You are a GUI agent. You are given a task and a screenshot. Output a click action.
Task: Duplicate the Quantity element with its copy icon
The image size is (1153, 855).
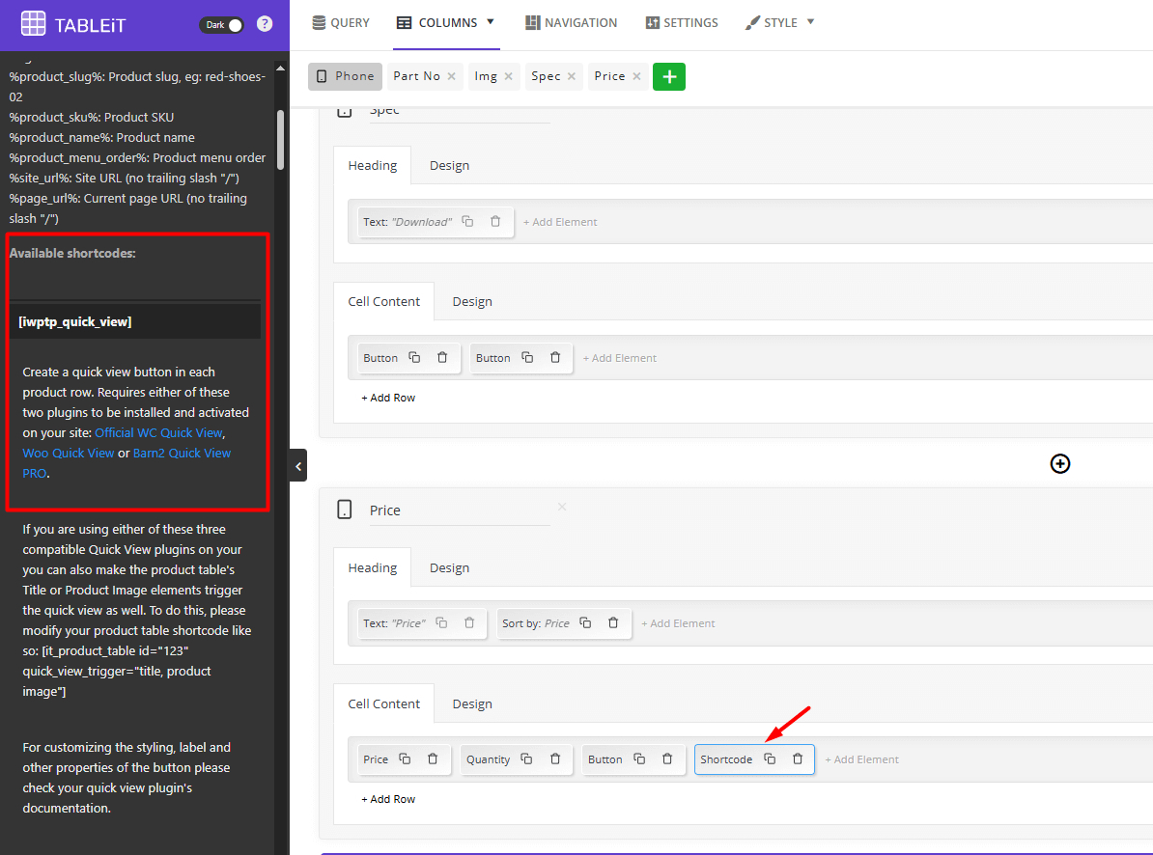point(525,759)
